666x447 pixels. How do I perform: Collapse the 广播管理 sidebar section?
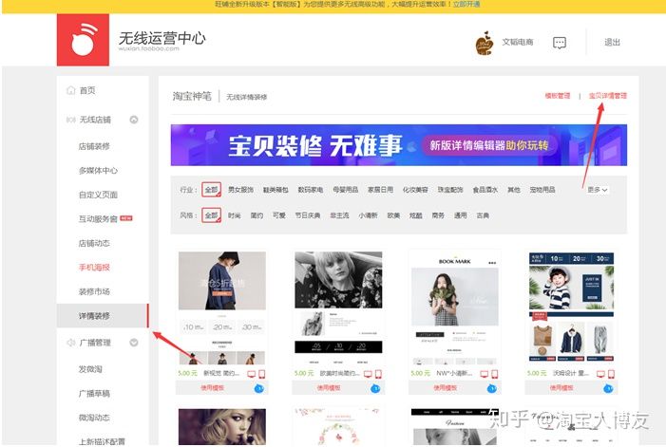(134, 343)
